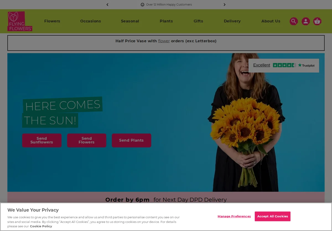Open the shopping basket icon
Viewport: 332px width, 231px height.
pos(317,21)
